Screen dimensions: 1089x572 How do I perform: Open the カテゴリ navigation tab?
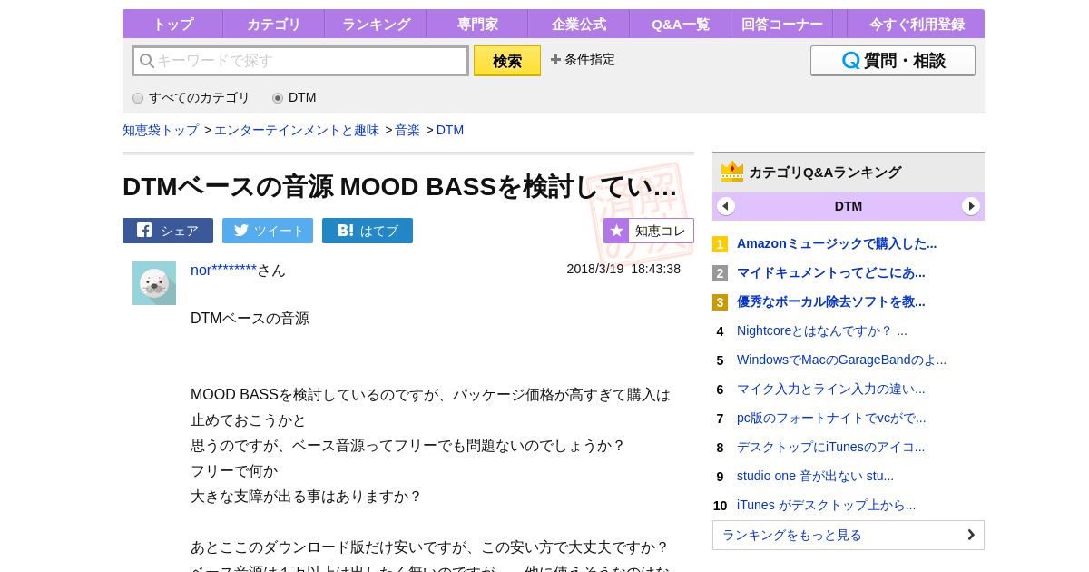coord(273,25)
